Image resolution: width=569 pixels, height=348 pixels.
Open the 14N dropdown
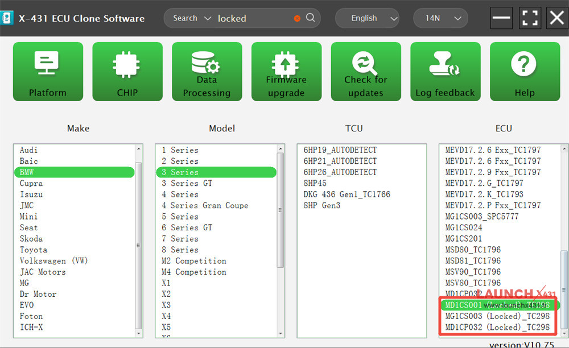(x=440, y=18)
